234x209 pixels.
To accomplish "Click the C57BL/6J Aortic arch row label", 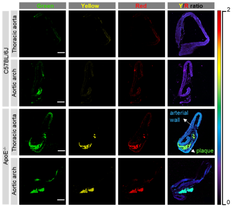I will click(x=14, y=83).
